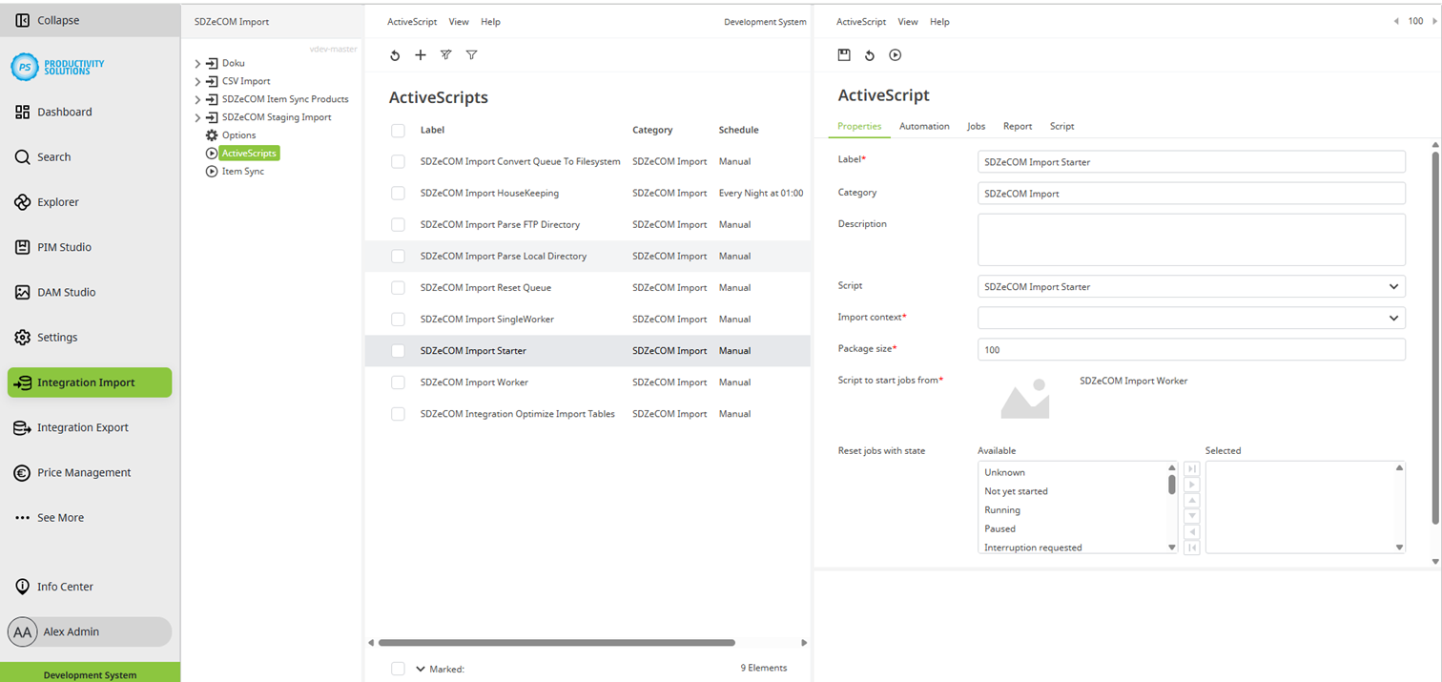
Task: Open DAM Studio in the sidebar
Action: coord(66,292)
